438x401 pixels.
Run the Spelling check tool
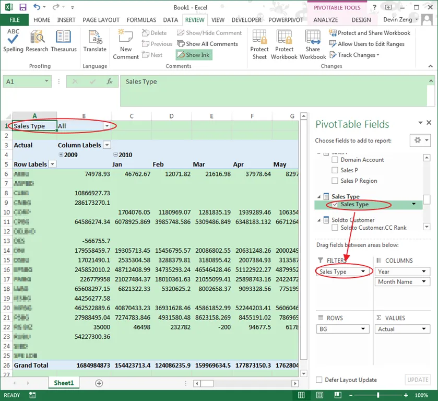tap(13, 41)
